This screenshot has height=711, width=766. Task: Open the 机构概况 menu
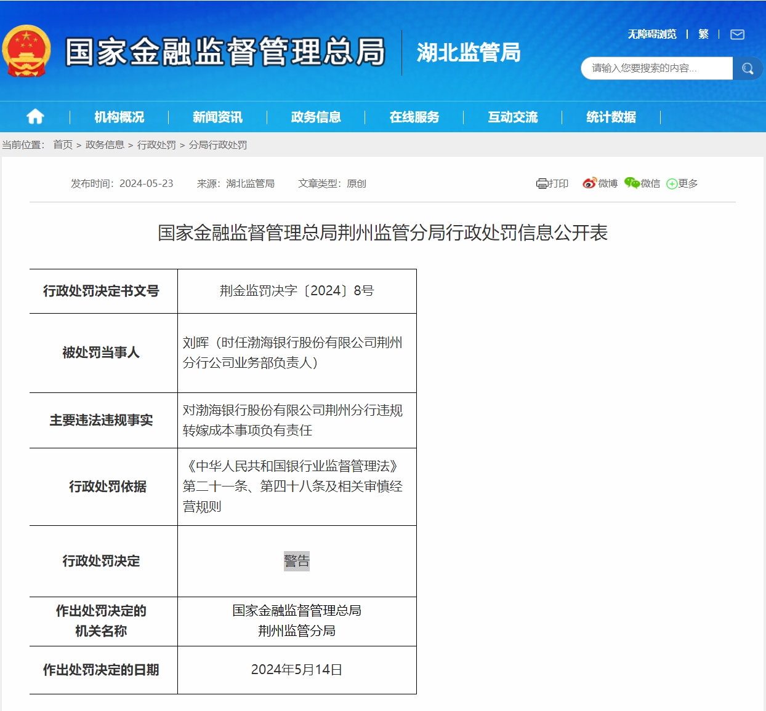tap(119, 117)
